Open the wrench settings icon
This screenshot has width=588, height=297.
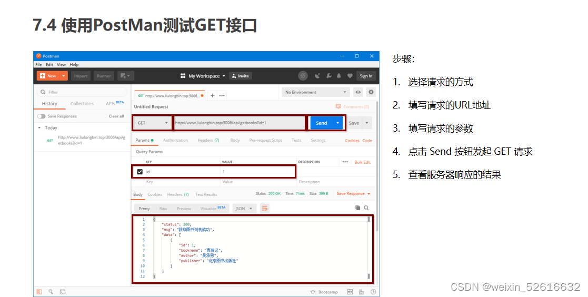point(328,76)
